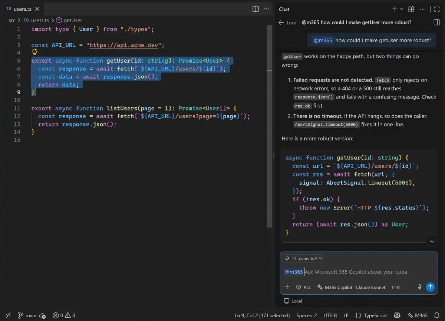Open attached context users.ts:5-9
The height and width of the screenshot is (321, 445).
pyautogui.click(x=303, y=258)
